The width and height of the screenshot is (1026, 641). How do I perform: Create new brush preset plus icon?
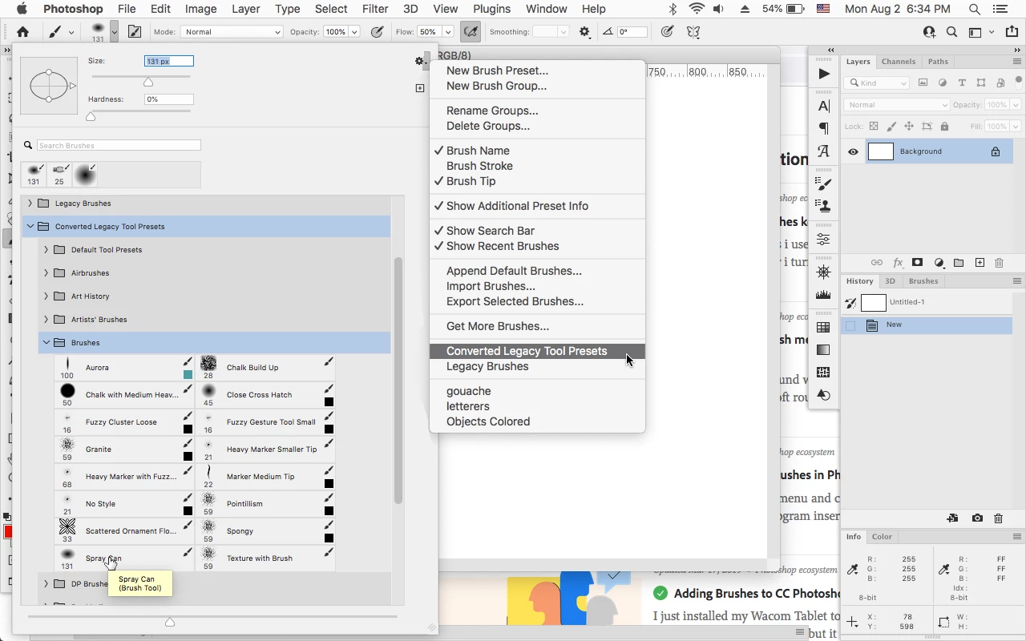tap(419, 88)
